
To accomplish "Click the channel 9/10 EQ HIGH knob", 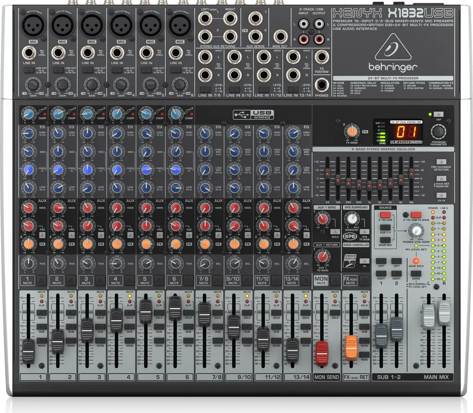I will (x=234, y=133).
